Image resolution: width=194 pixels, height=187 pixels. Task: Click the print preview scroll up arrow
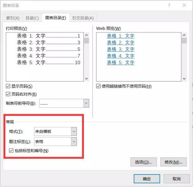click(86, 35)
